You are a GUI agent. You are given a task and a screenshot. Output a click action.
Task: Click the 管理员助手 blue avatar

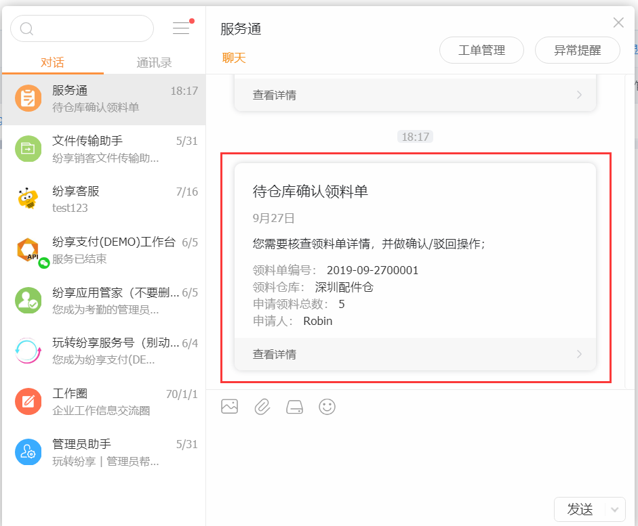pyautogui.click(x=28, y=452)
